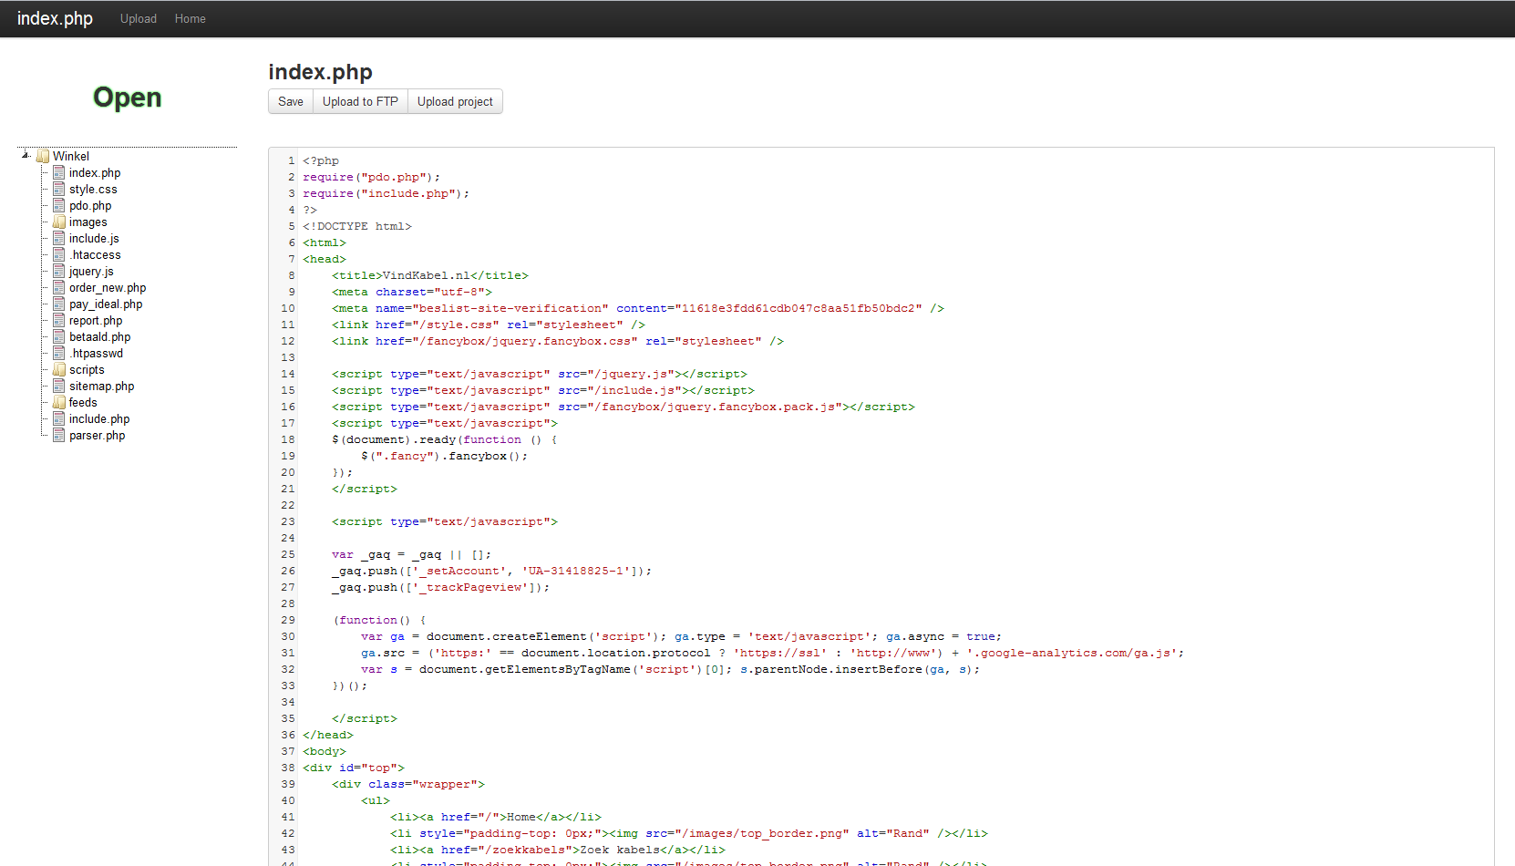Click line number 1 in editor gutter
1515x866 pixels.
coord(292,160)
